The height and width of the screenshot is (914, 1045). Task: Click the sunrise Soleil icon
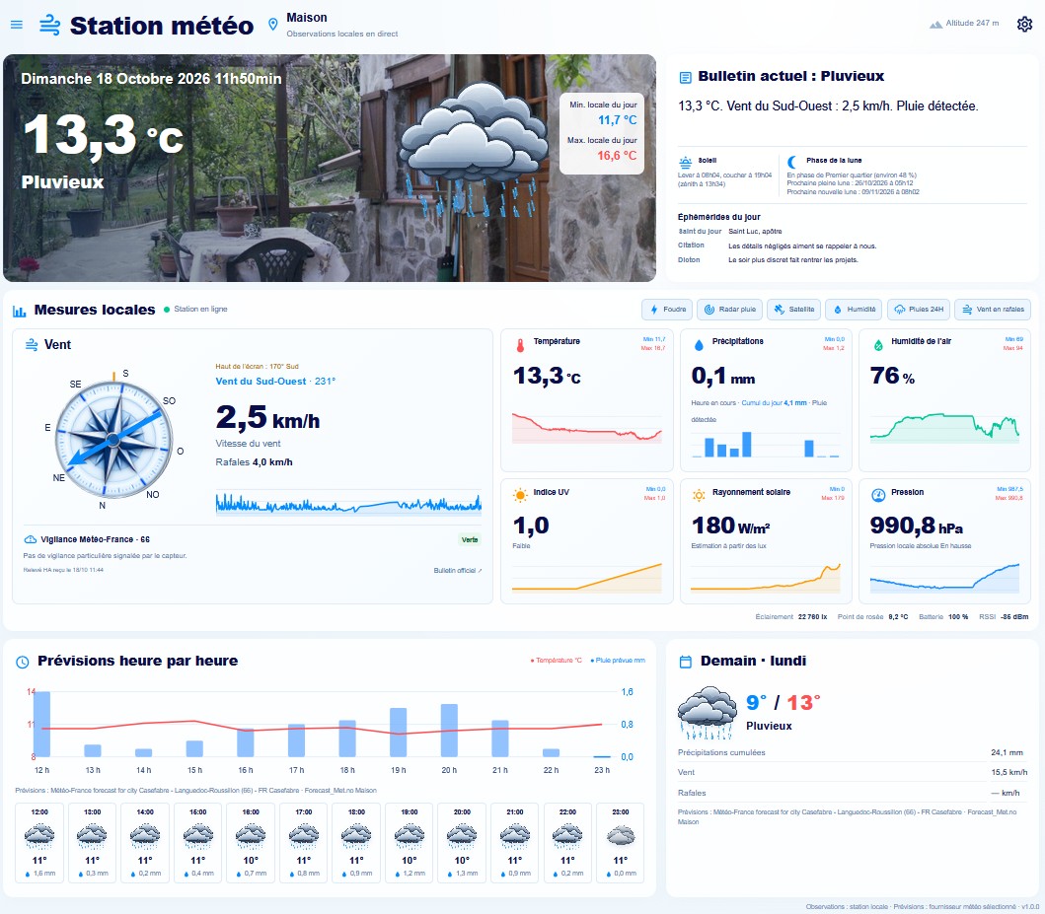click(x=685, y=162)
